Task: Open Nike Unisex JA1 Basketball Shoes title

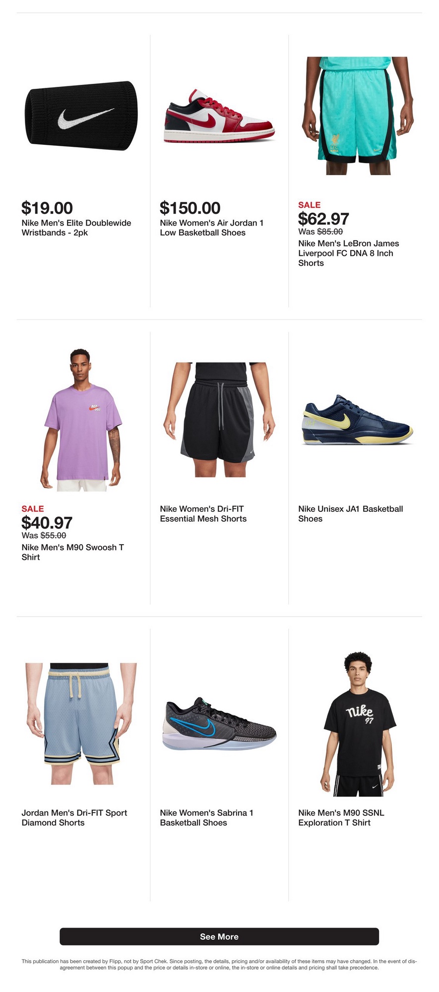Action: 351,514
